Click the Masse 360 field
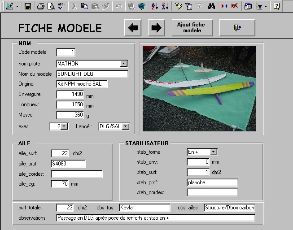Viewport: 293px width, 230px height. [70, 115]
